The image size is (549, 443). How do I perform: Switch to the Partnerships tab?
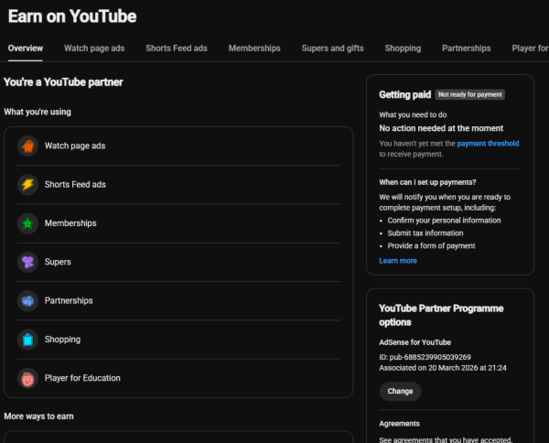click(467, 49)
